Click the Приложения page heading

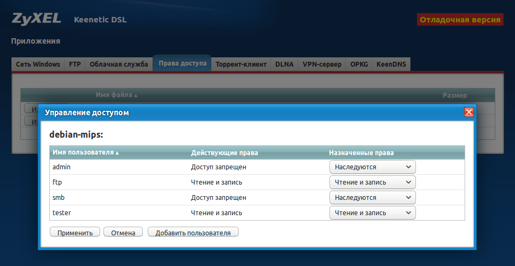click(36, 42)
